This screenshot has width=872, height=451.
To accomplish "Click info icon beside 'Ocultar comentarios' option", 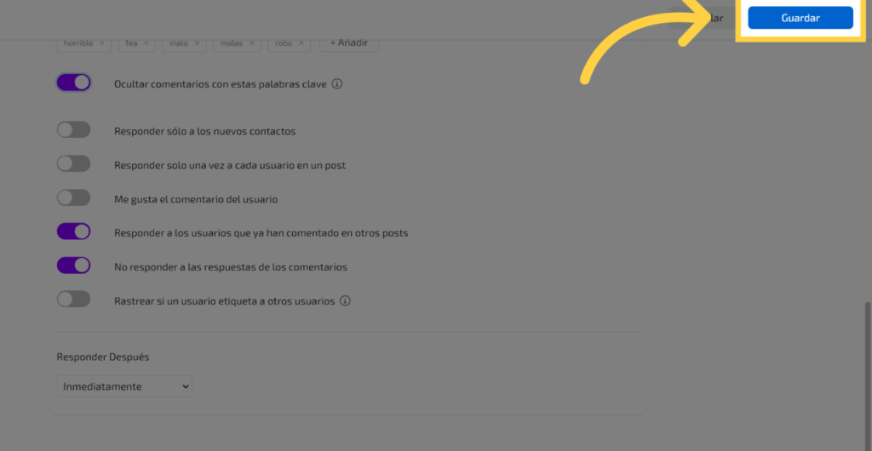I will tap(337, 84).
